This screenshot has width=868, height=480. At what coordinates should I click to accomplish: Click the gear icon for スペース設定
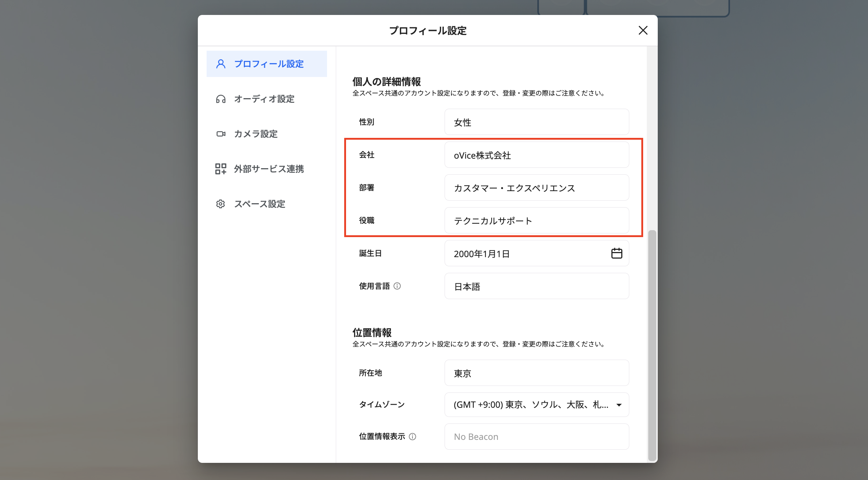pos(220,204)
